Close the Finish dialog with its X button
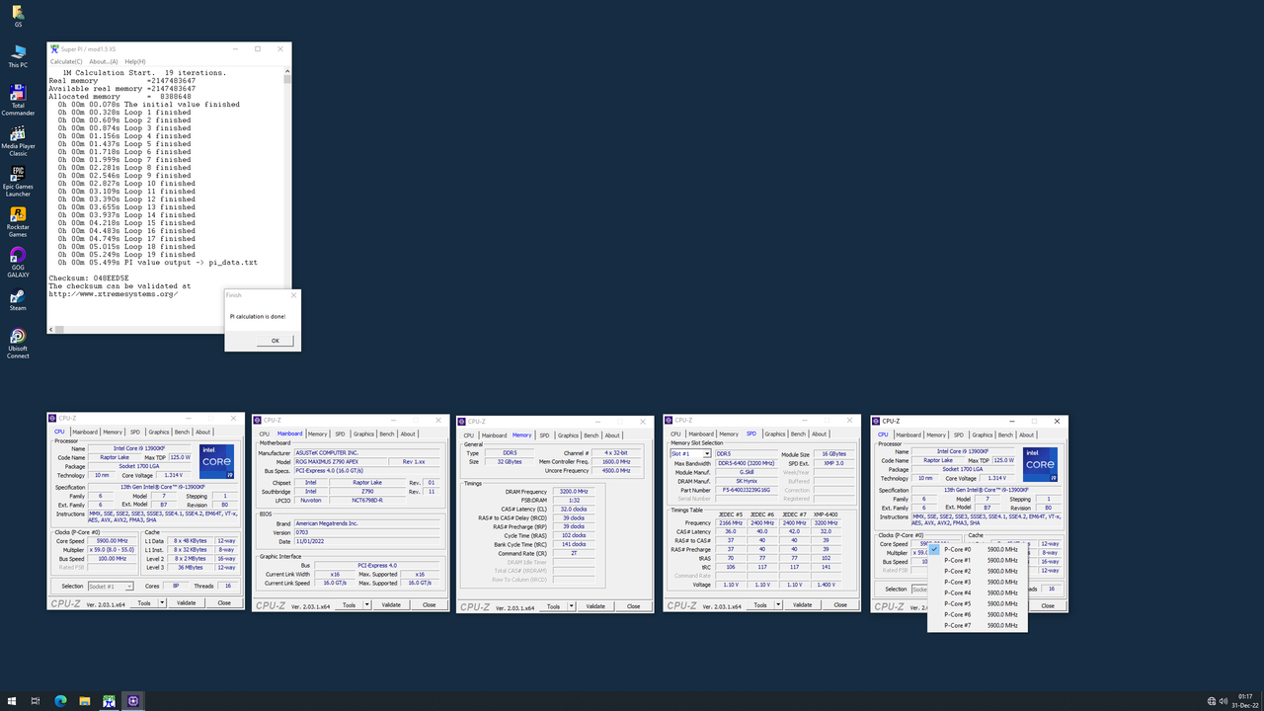Image resolution: width=1264 pixels, height=711 pixels. 293,295
